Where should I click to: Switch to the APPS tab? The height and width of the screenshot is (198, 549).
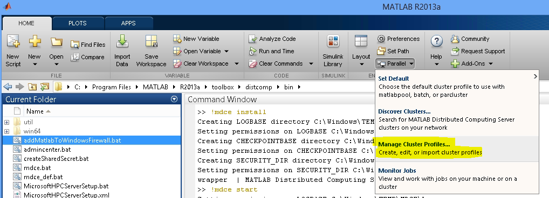pyautogui.click(x=128, y=23)
